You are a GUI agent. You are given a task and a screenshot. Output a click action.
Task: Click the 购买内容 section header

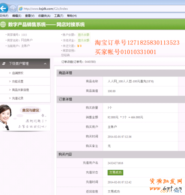pos(121,154)
